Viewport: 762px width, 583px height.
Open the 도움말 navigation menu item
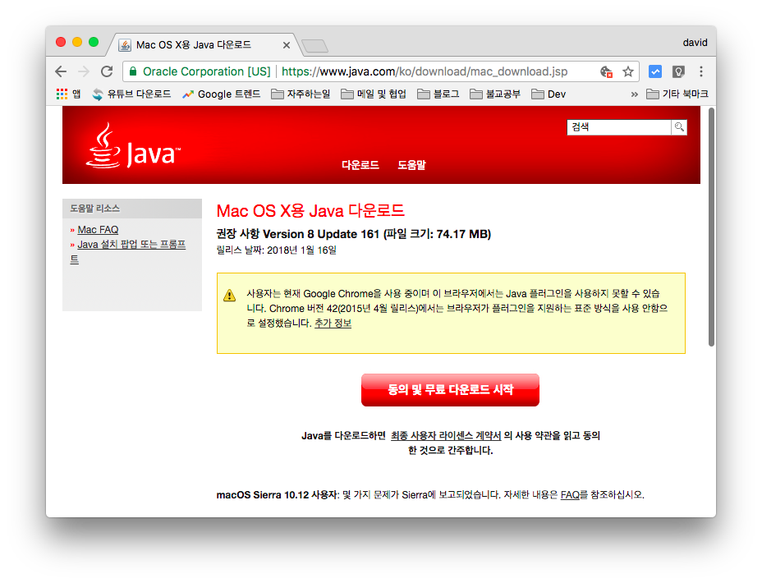coord(411,165)
